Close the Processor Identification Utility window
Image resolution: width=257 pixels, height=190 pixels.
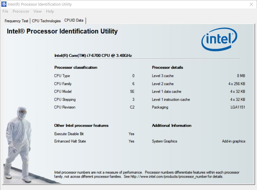tap(251, 4)
